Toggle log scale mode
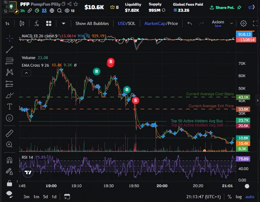This screenshot has height=202, width=260. pos(239,197)
